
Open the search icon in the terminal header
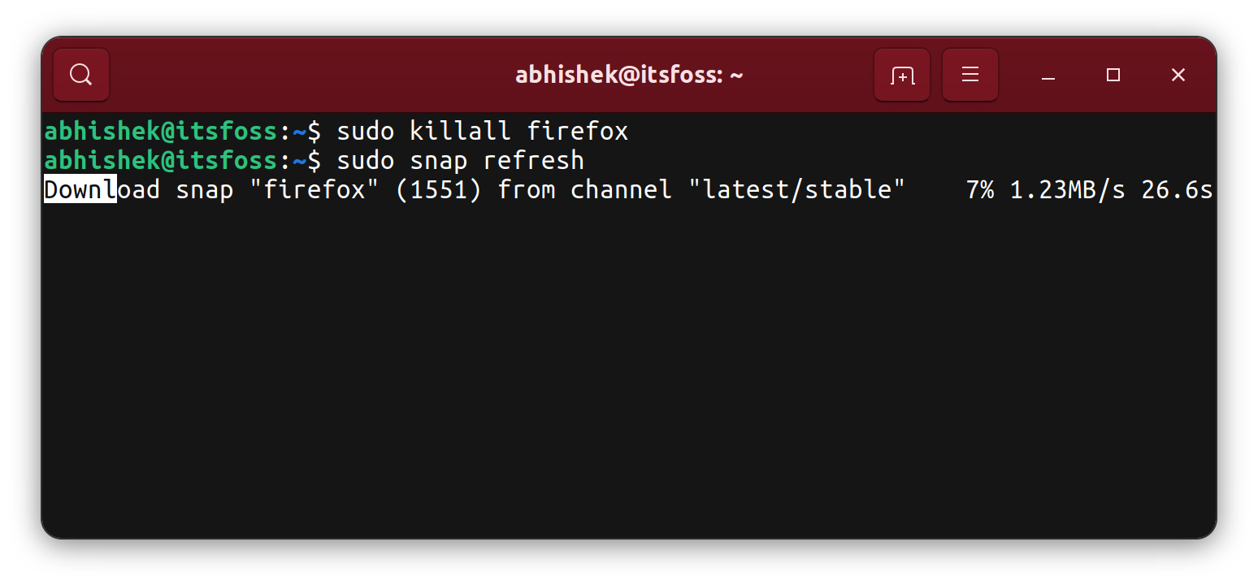click(80, 74)
